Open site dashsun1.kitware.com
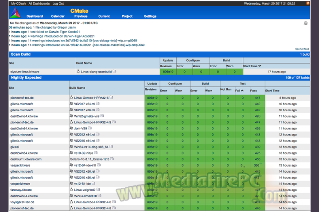 (26, 159)
